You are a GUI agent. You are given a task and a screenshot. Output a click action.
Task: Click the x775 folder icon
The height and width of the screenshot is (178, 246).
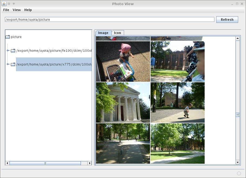point(13,64)
